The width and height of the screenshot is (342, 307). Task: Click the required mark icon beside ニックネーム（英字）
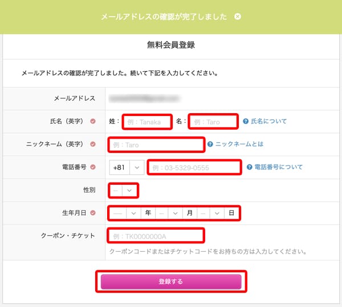pos(93,144)
